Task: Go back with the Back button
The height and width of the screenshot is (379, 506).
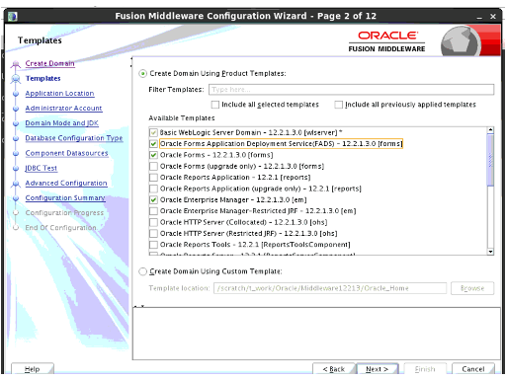Action: tap(334, 369)
